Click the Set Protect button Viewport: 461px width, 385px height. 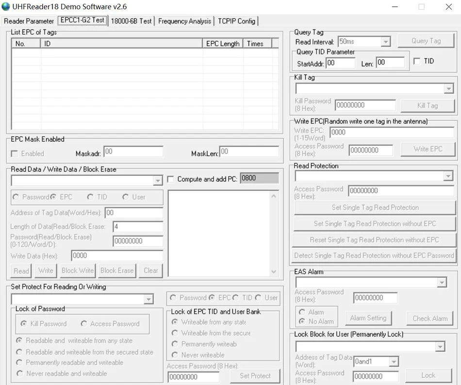click(x=255, y=376)
